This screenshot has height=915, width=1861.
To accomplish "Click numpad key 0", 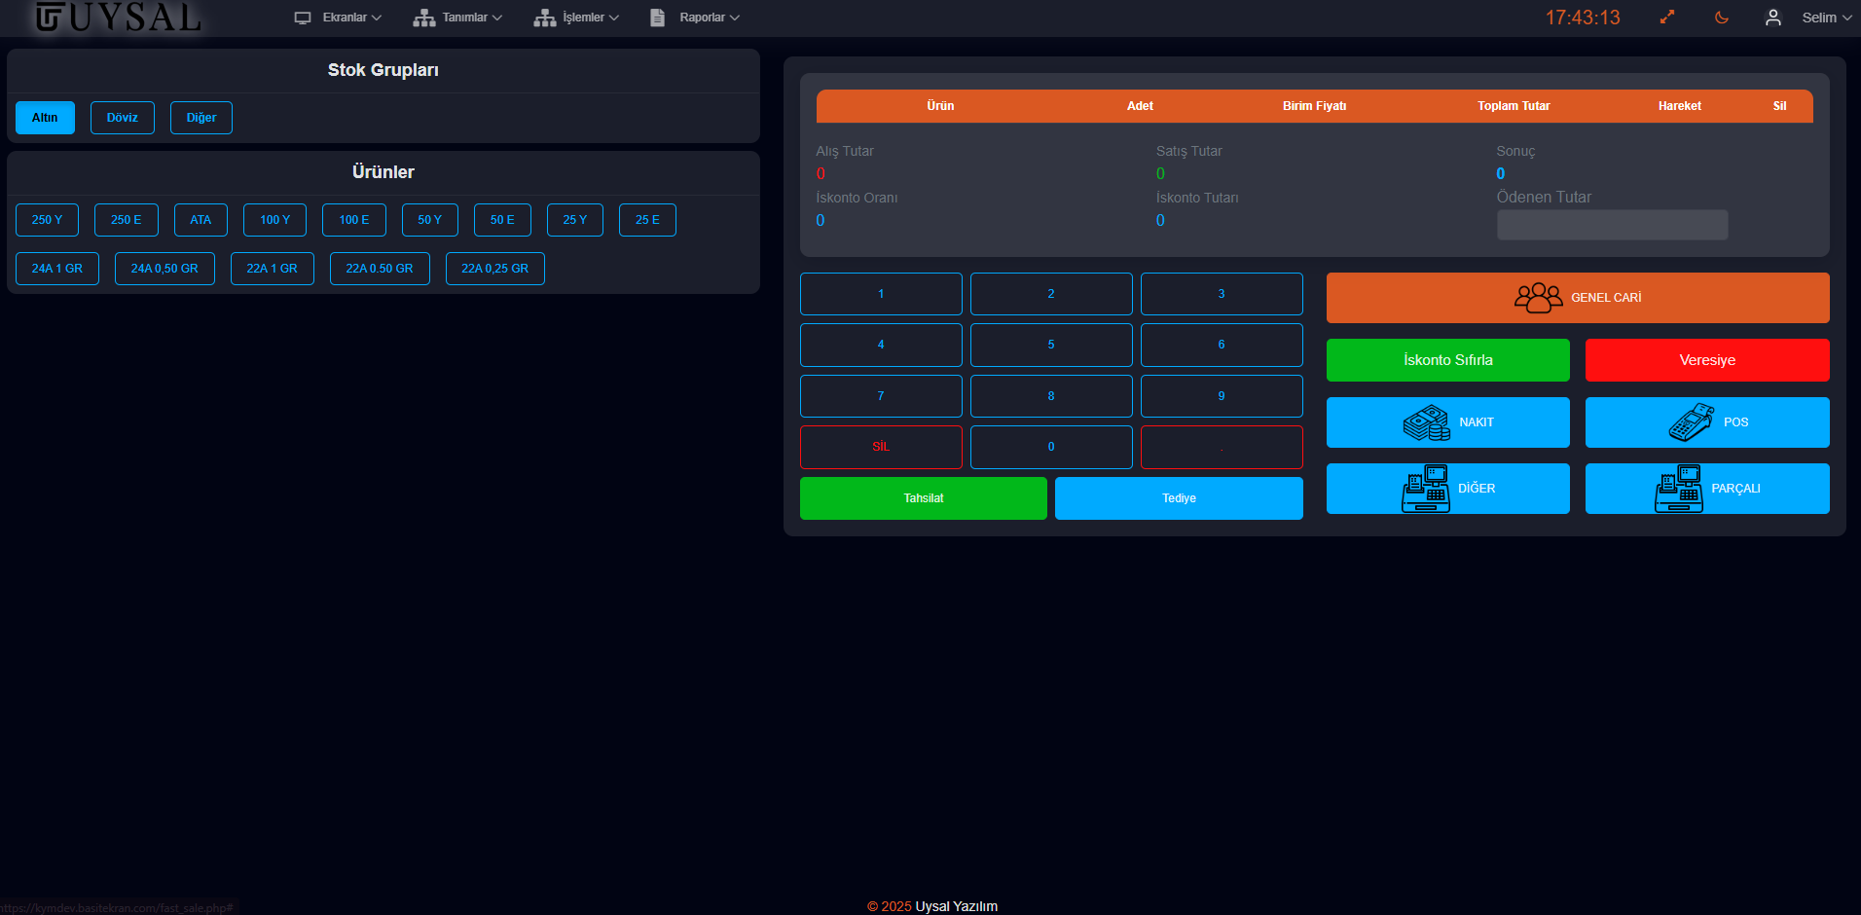I will click(1051, 447).
